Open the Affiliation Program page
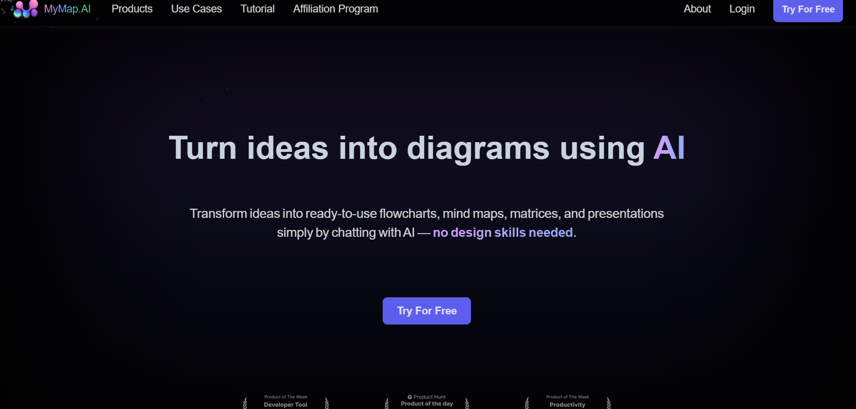The width and height of the screenshot is (856, 409). coord(336,9)
